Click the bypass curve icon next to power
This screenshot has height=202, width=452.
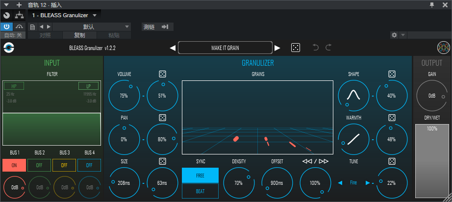click(x=19, y=27)
